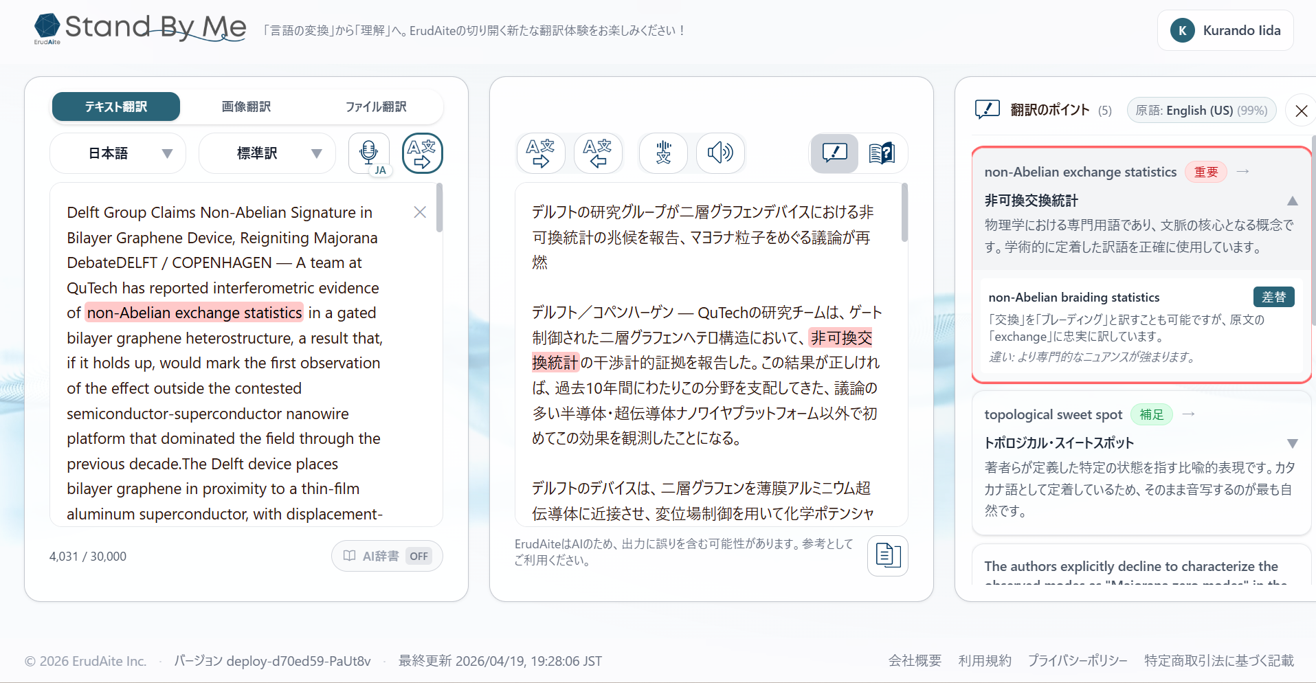Select the forward re-translate icon above output
Viewport: 1316px width, 683px height.
540,153
